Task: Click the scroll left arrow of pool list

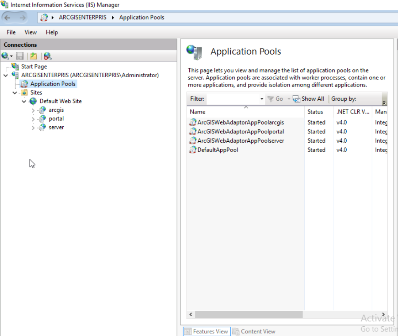Action: point(191,314)
